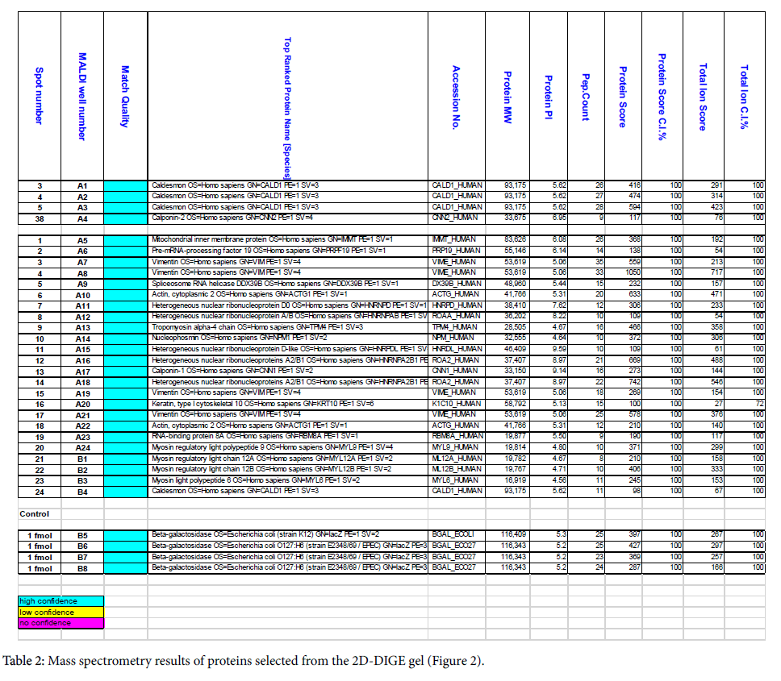
Task: Select the protein score value 1050
Action: pos(627,272)
